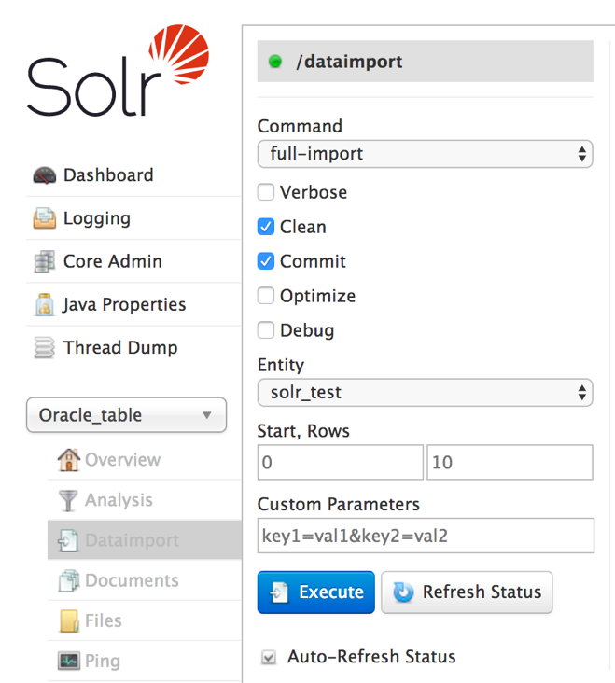Viewport: 615px width, 683px height.
Task: Click the Refresh Status button
Action: [467, 592]
